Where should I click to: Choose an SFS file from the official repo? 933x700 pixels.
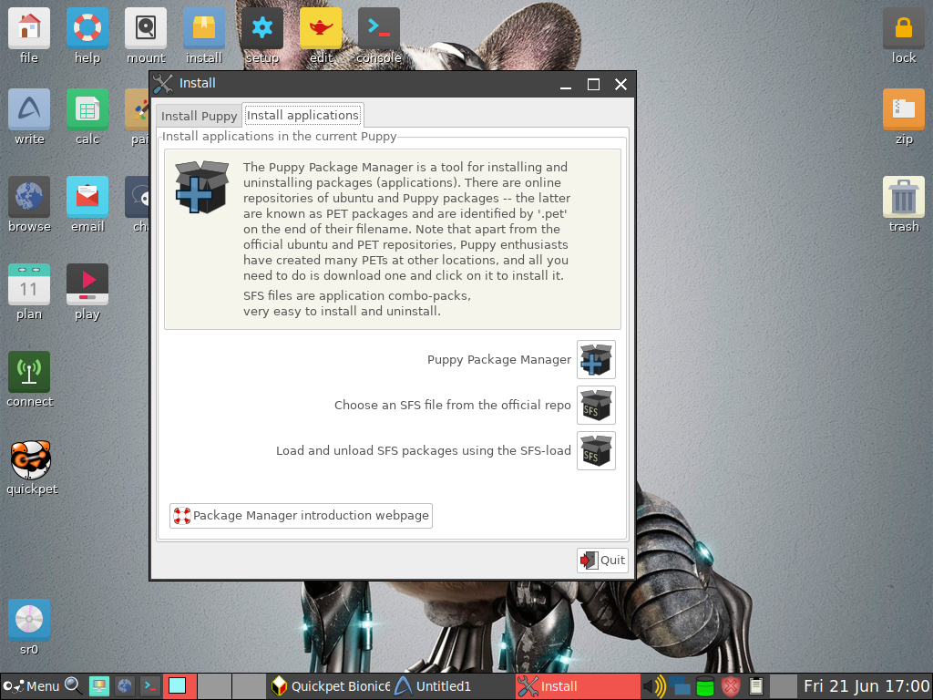[x=595, y=405]
